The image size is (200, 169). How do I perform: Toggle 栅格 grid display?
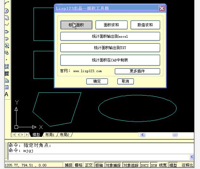[78, 165]
